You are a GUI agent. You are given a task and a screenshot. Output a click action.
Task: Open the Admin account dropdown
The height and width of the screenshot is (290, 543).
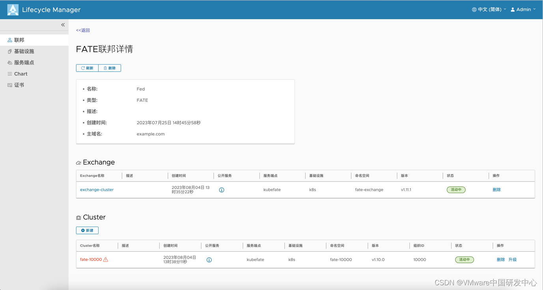(523, 9)
